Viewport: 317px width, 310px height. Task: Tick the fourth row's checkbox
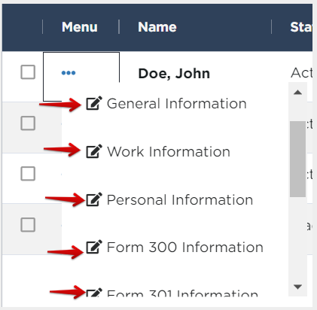coord(28,224)
